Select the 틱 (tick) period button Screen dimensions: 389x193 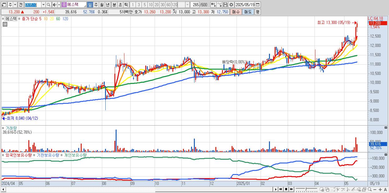[126, 5]
